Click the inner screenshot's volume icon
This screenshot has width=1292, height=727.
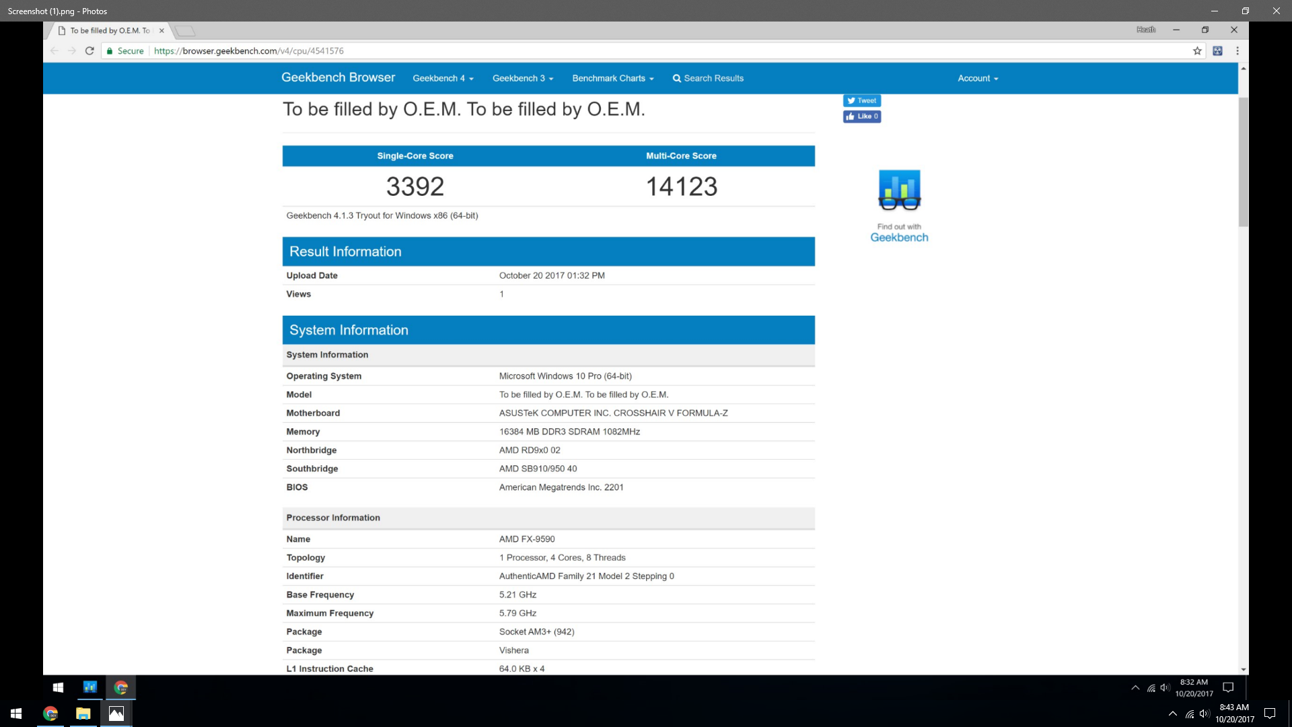pos(1164,687)
